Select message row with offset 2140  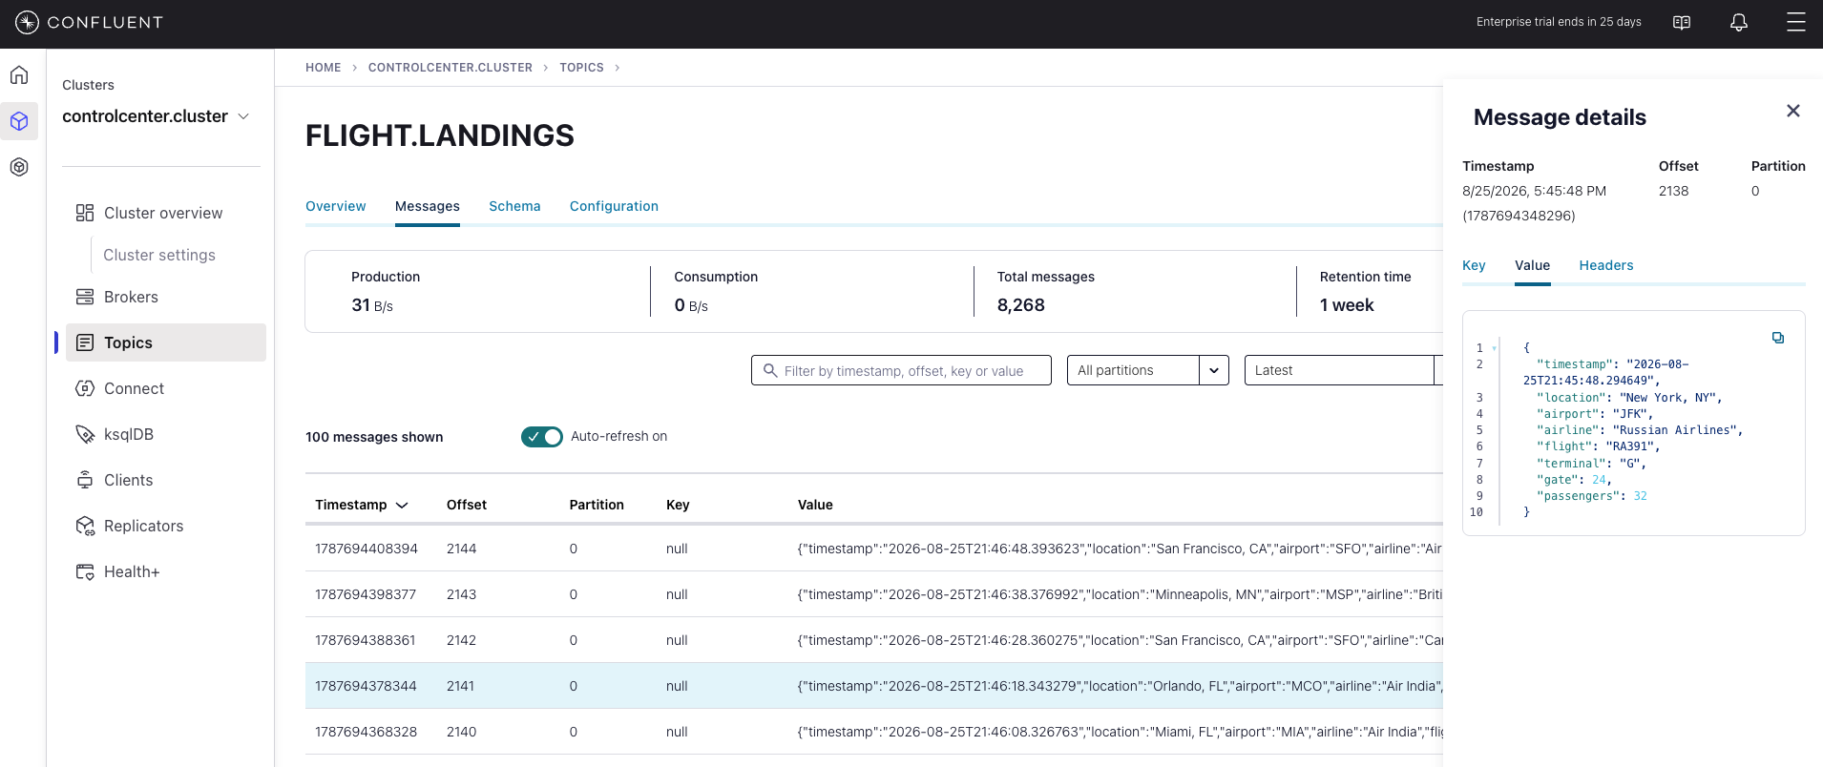coord(874,732)
